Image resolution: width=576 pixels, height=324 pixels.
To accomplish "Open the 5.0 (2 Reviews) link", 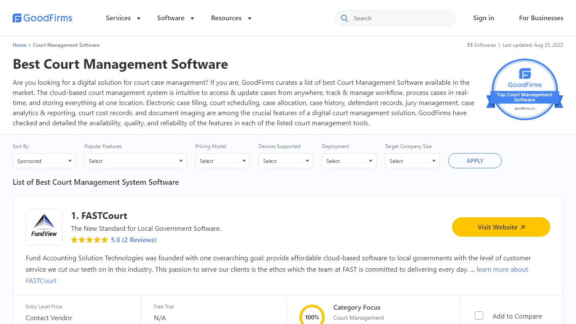I will coord(134,240).
